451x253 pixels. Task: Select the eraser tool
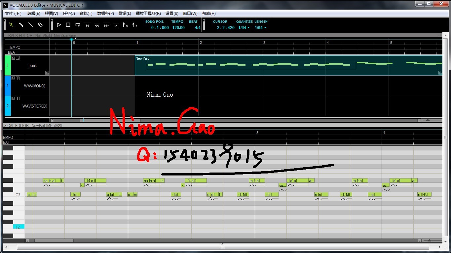[x=40, y=25]
